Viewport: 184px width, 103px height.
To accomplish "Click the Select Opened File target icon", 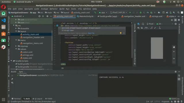I will [x=39, y=16].
